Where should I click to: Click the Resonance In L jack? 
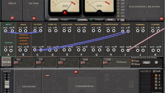click(79, 31)
